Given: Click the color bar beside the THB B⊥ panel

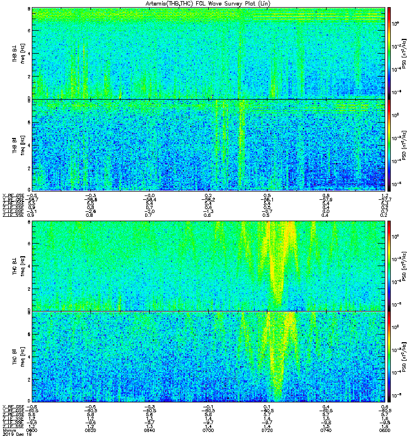Looking at the screenshot, I should 389,53.
